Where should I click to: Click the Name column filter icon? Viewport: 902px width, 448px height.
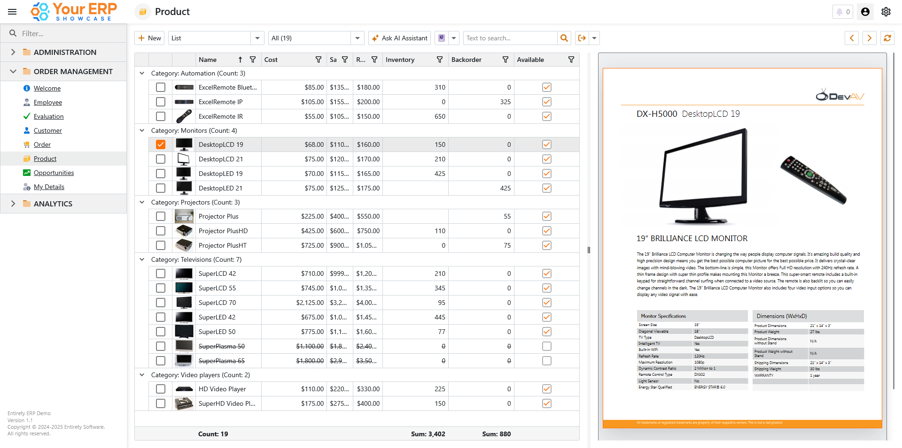(253, 60)
